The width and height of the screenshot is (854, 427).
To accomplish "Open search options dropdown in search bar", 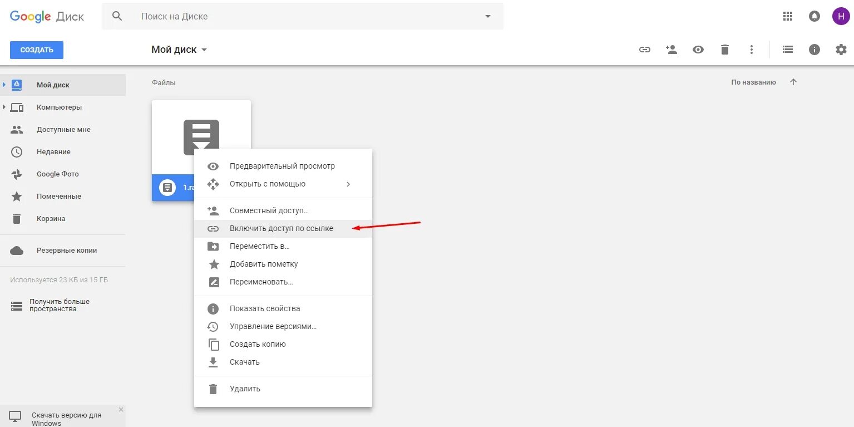I will [x=487, y=16].
